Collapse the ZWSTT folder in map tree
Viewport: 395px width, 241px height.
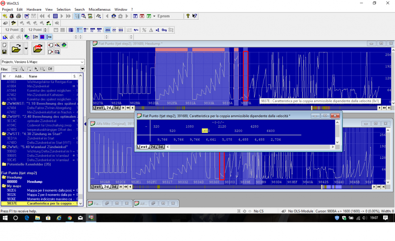[4, 134]
